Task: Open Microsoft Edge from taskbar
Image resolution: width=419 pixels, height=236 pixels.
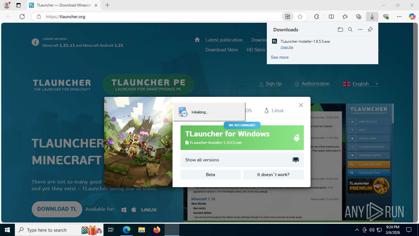Action: click(126, 230)
